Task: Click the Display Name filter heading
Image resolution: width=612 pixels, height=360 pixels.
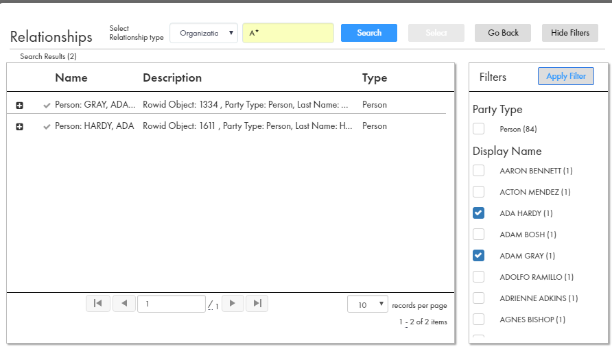Action: [507, 152]
